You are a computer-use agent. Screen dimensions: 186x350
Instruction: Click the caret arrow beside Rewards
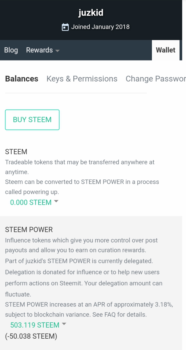(x=57, y=51)
